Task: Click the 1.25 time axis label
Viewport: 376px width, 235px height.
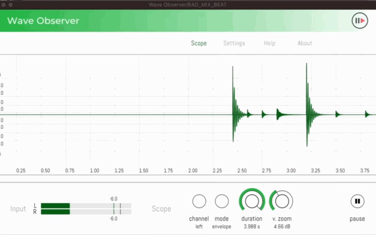Action: pyautogui.click(x=119, y=170)
